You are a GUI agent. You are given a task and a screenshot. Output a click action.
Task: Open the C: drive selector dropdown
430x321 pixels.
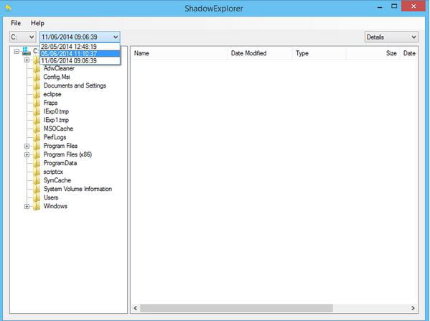tap(23, 37)
